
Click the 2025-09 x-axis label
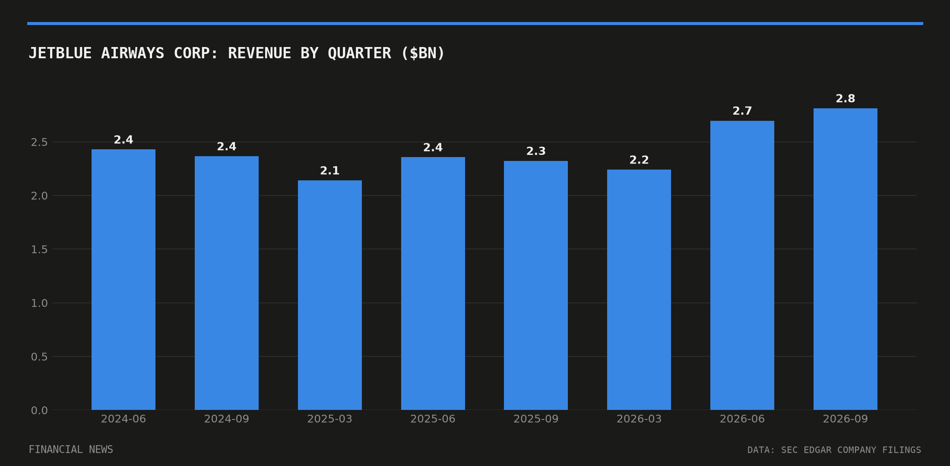(x=536, y=419)
